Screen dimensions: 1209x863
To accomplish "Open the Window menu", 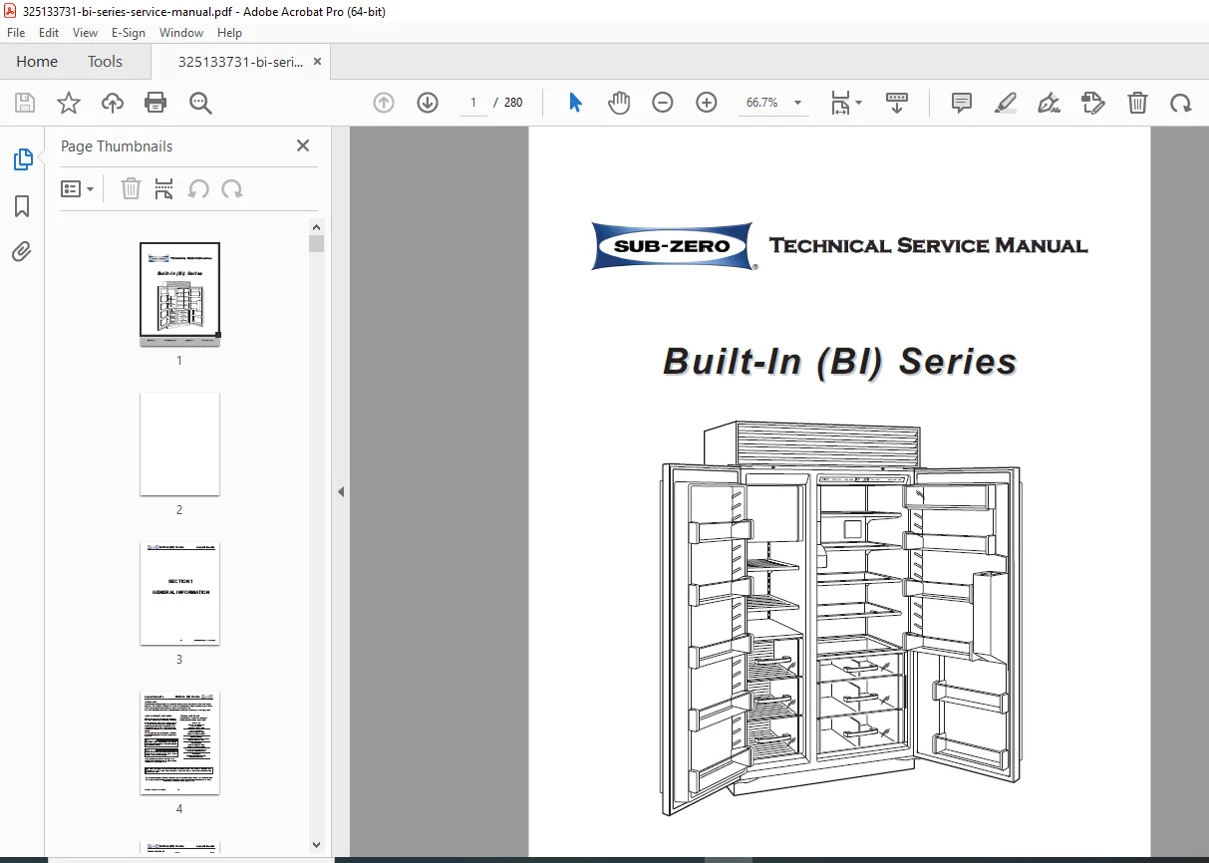I will (181, 33).
